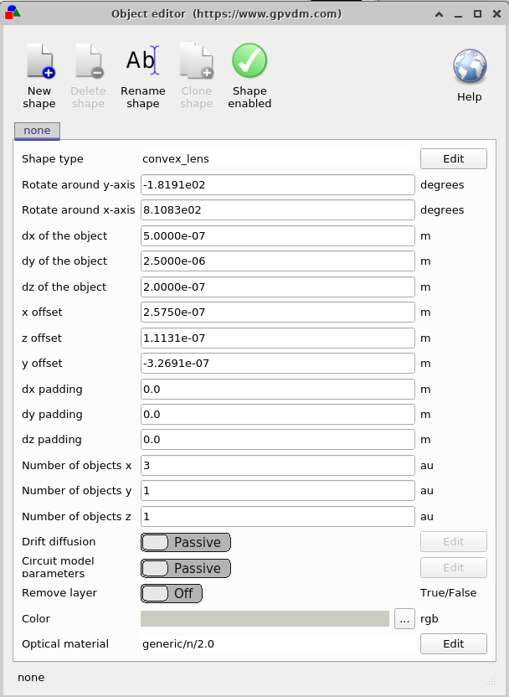Click the Rotate around y-axis field
509x697 pixels.
[x=278, y=185]
